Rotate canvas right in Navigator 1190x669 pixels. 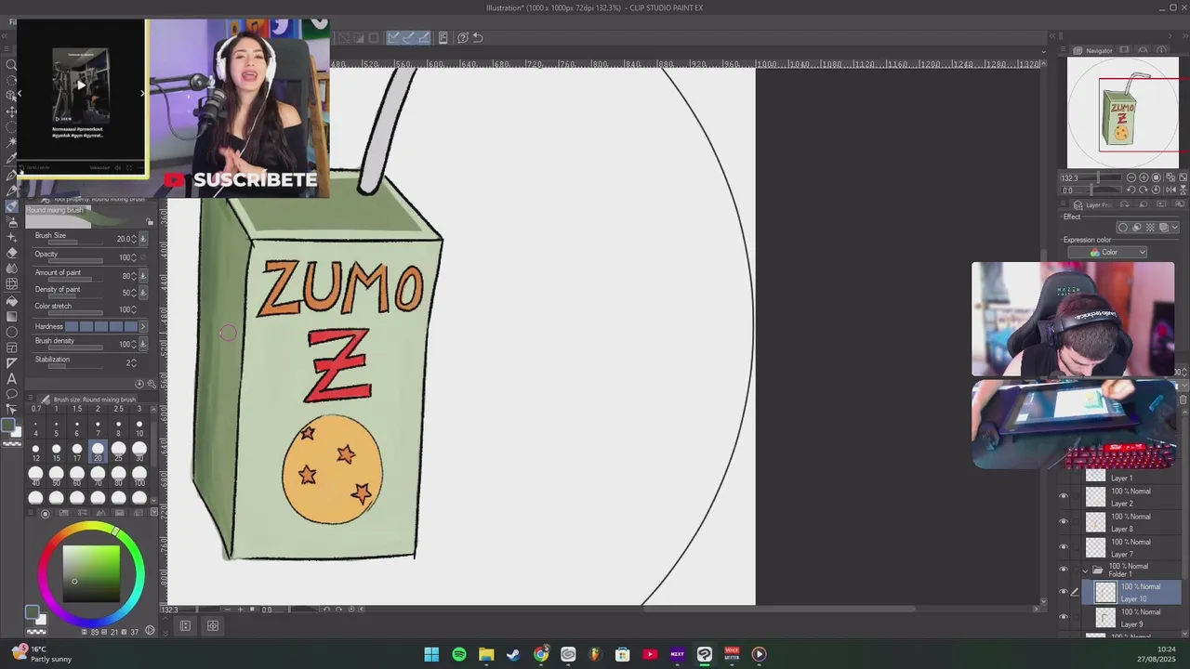tap(1143, 190)
